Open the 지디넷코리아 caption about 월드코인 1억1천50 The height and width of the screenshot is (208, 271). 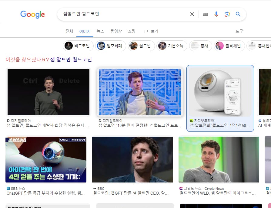pyautogui.click(x=220, y=125)
